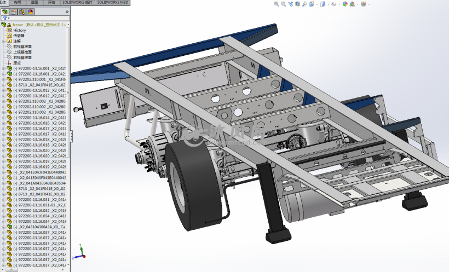Screen dimensions: 449x272
Task: Open the PropertyManager panel tab
Action: pyautogui.click(x=13, y=11)
